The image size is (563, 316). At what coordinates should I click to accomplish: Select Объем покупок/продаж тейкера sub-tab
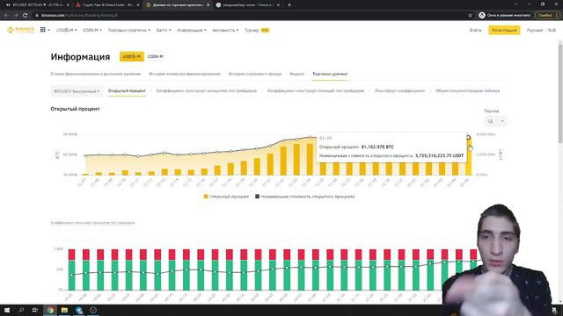467,91
